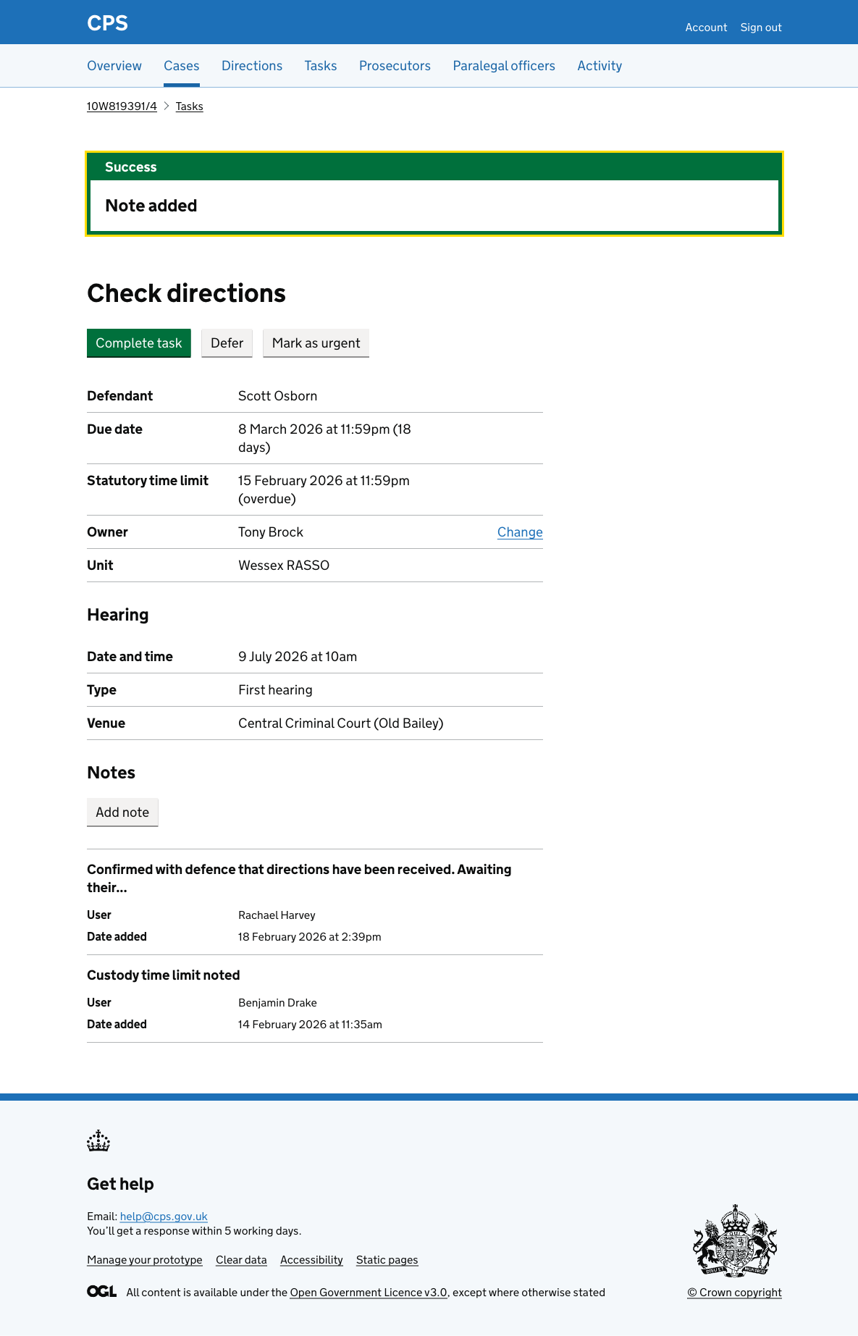Select the defendant name Scott Osborn

tap(278, 396)
